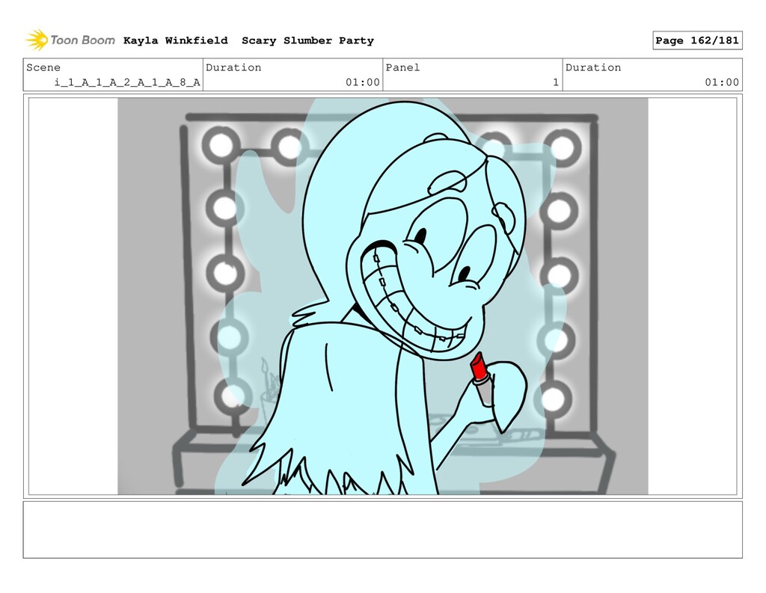Click the empty caption box below the panel
This screenshot has height=593, width=766.
pyautogui.click(x=382, y=529)
